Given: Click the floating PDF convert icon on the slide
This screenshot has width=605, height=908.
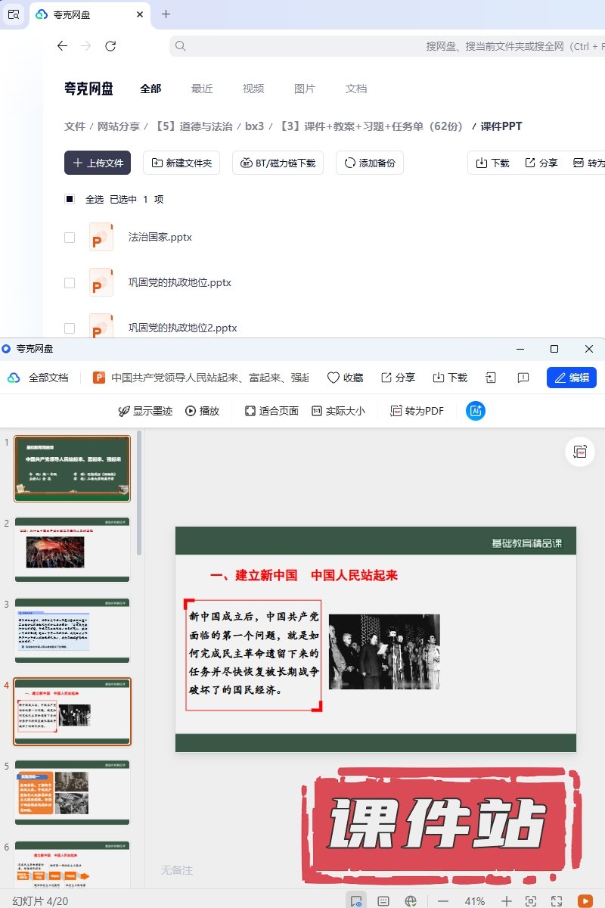Looking at the screenshot, I should [x=580, y=452].
